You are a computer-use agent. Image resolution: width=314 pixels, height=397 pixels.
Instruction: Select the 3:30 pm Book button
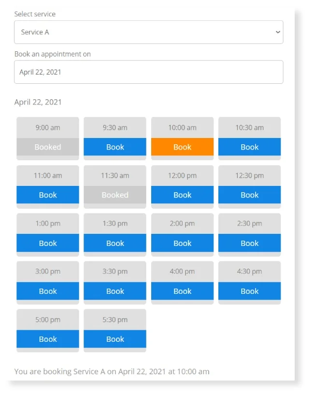click(115, 291)
